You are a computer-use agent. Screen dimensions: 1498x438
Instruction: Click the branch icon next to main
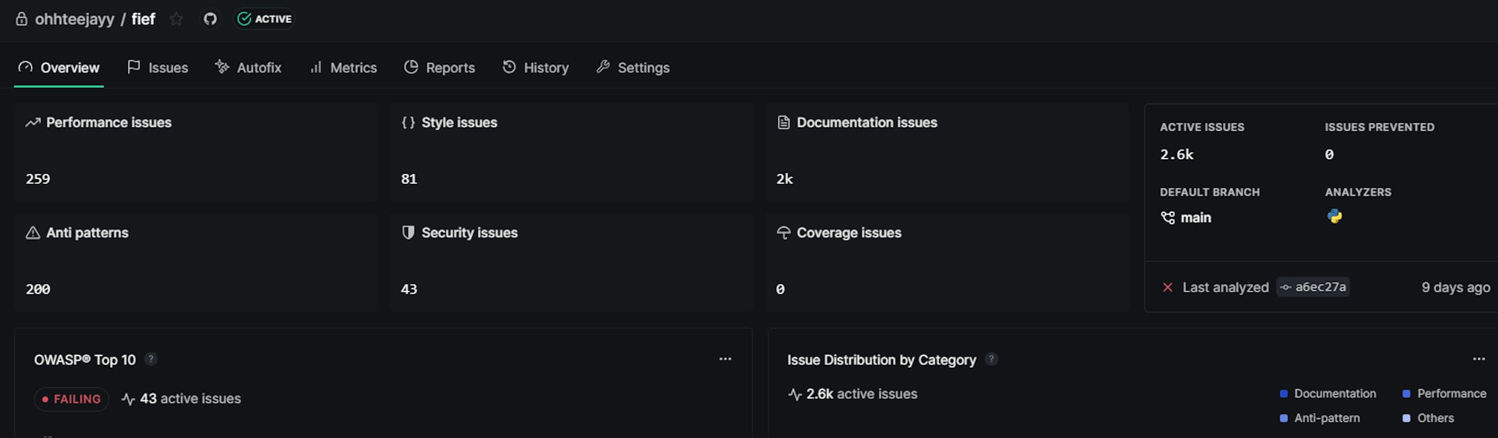(1168, 218)
